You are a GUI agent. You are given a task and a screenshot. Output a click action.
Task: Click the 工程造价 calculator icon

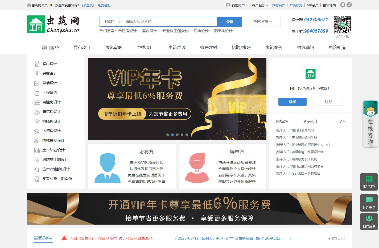(37, 93)
